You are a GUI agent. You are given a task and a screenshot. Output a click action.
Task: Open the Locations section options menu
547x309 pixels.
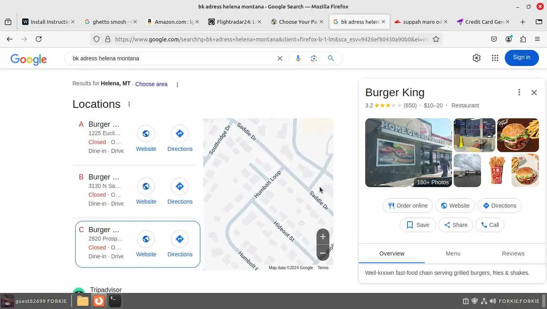129,104
